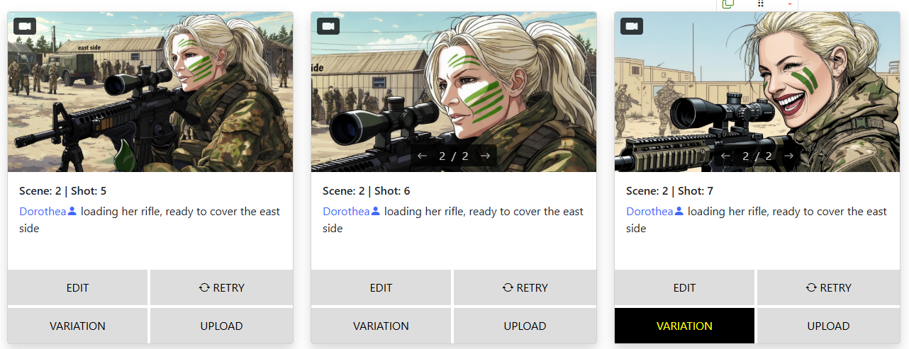This screenshot has width=909, height=349.
Task: Click EDIT button for Shot 5
Action: 77,287
